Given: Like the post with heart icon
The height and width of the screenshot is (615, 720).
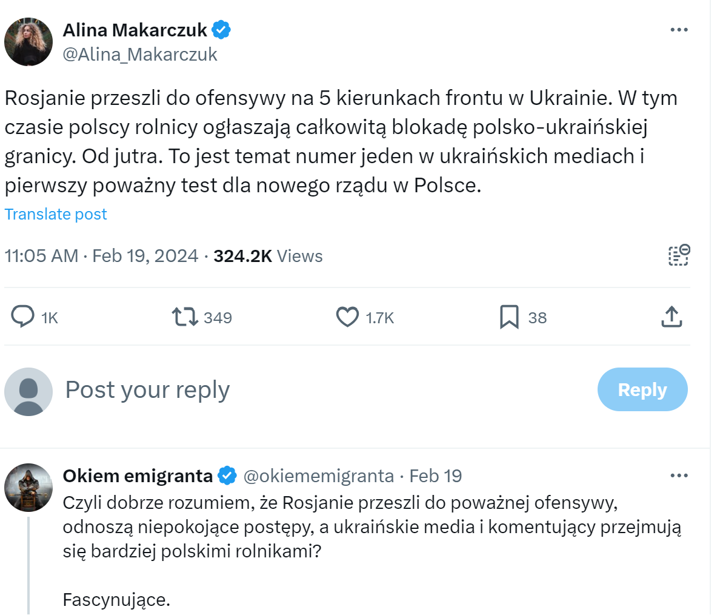Looking at the screenshot, I should 347,317.
